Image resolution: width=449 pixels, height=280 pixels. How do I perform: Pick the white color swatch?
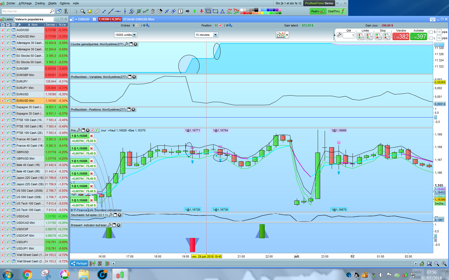click(242, 10)
